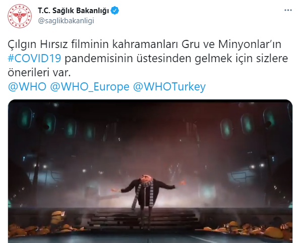
Task: Click the T.C. Sağlık Bakanlığı display name
Action: (73, 11)
